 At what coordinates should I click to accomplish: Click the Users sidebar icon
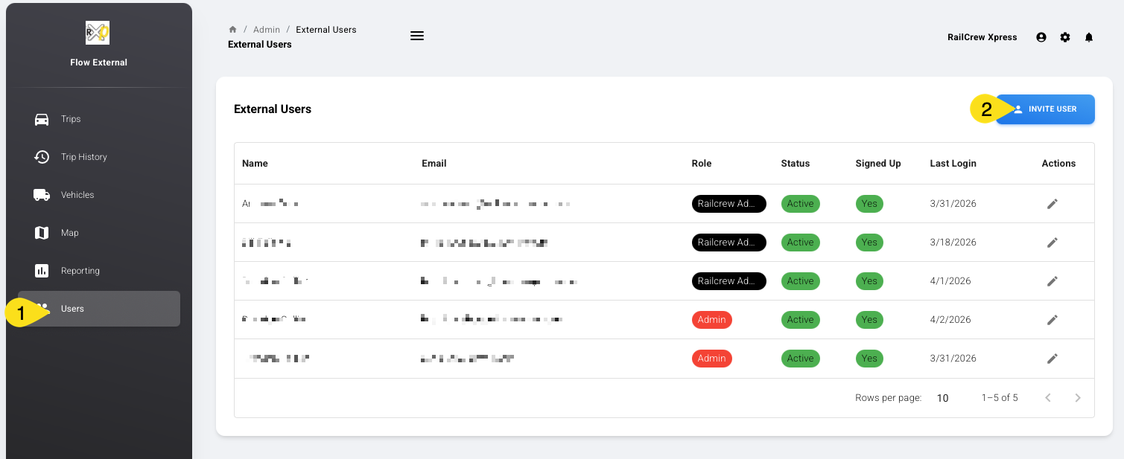pyautogui.click(x=42, y=309)
